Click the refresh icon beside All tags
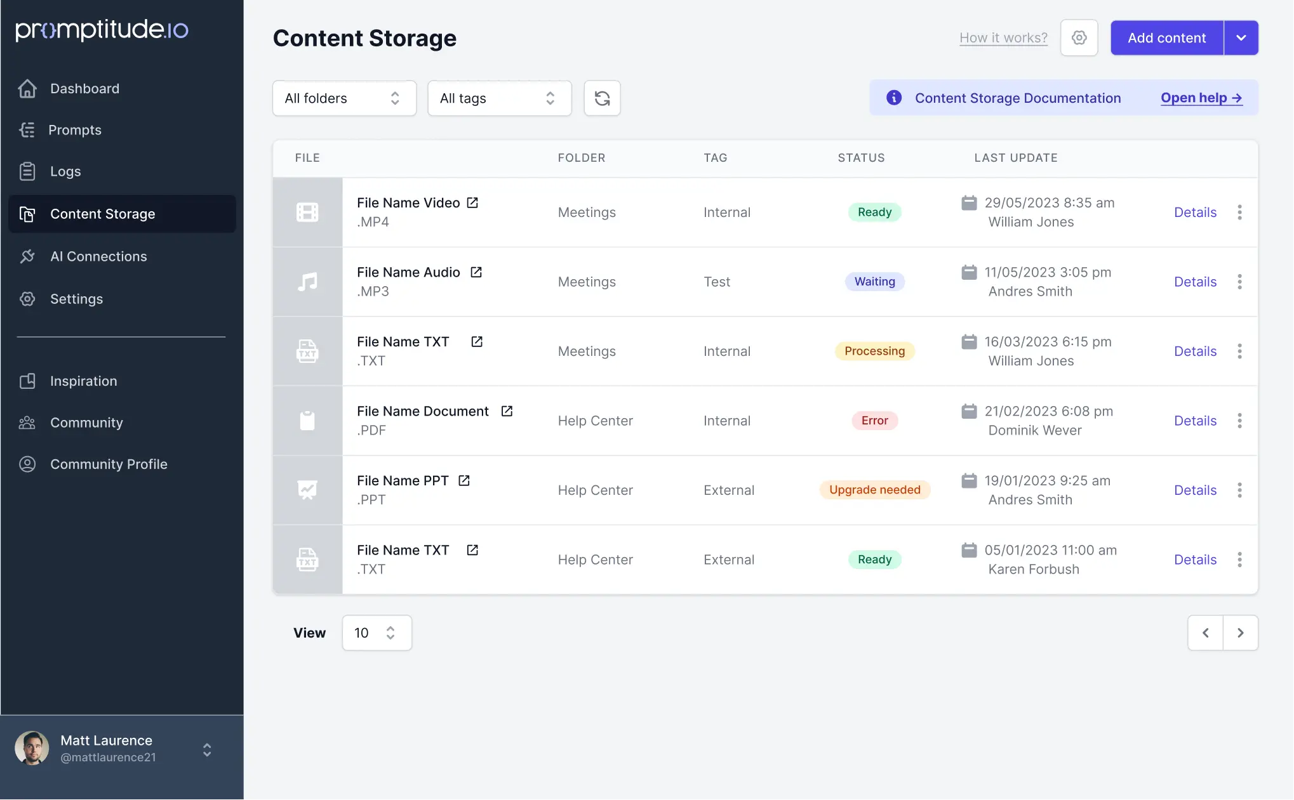Viewport: 1294px width, 800px height. tap(602, 98)
